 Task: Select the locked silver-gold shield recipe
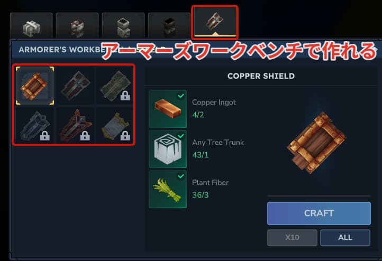pos(115,126)
